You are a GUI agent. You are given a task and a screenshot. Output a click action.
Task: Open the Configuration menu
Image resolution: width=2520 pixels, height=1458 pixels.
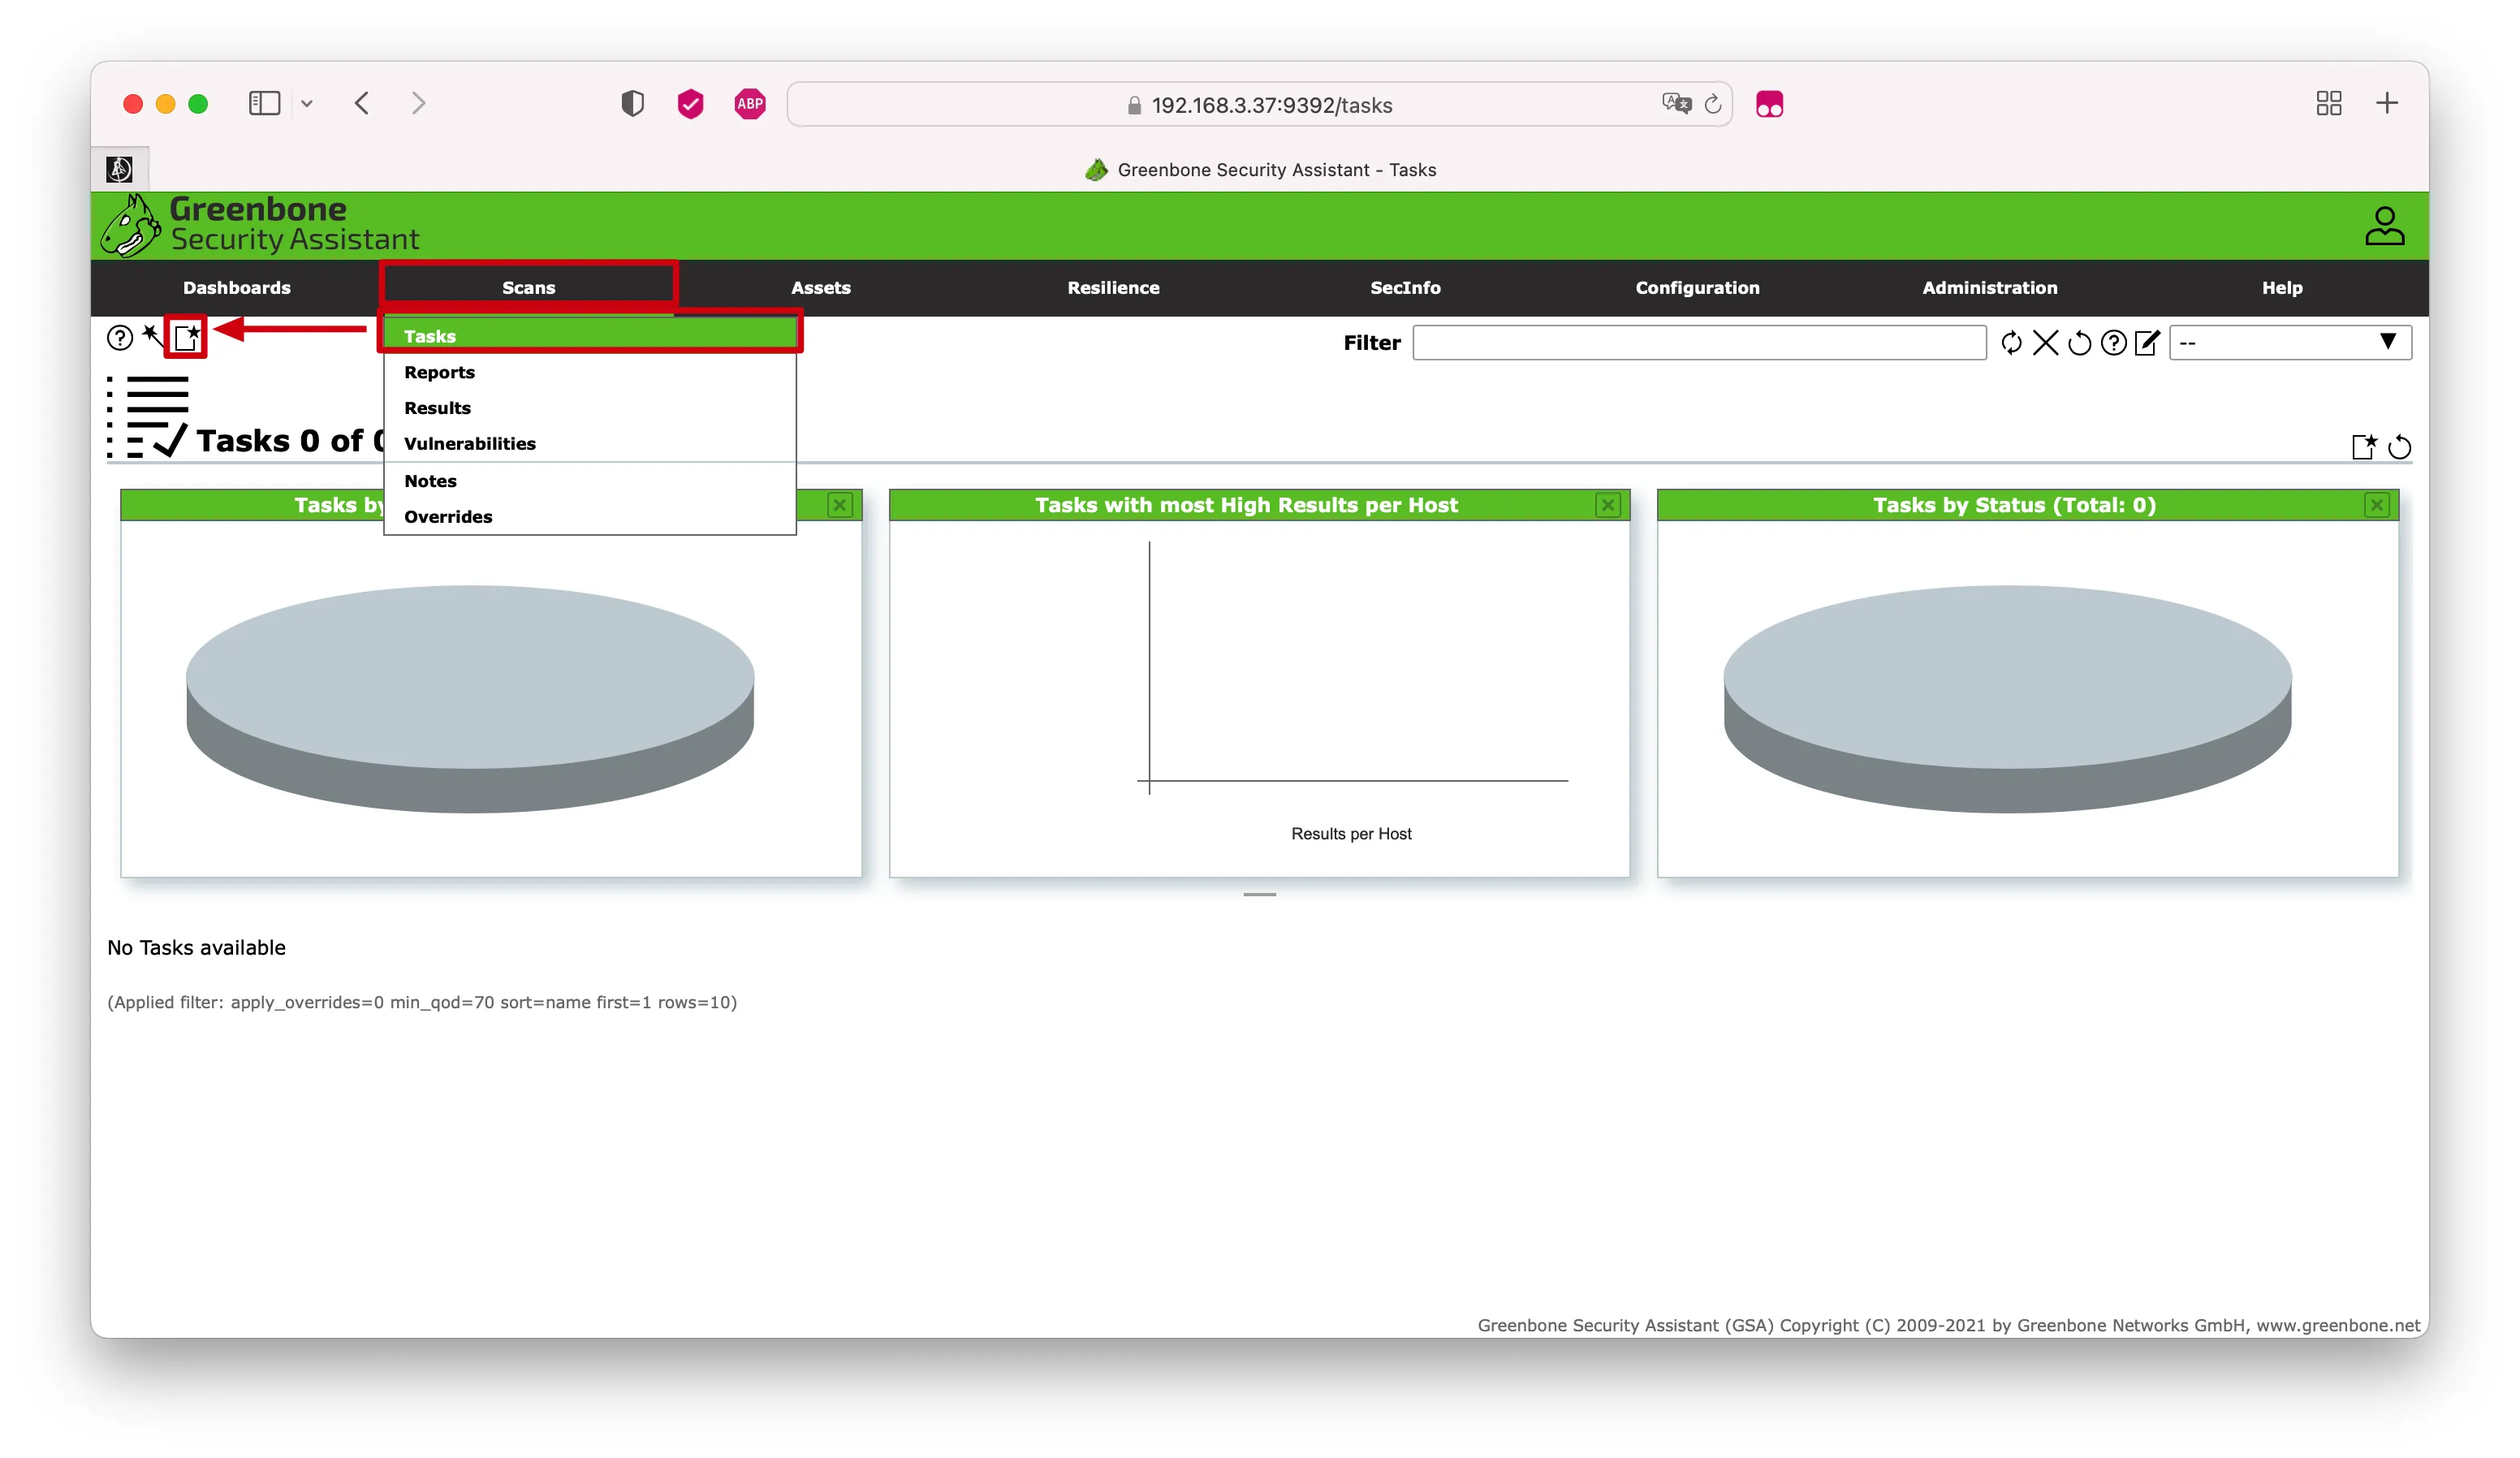point(1697,288)
